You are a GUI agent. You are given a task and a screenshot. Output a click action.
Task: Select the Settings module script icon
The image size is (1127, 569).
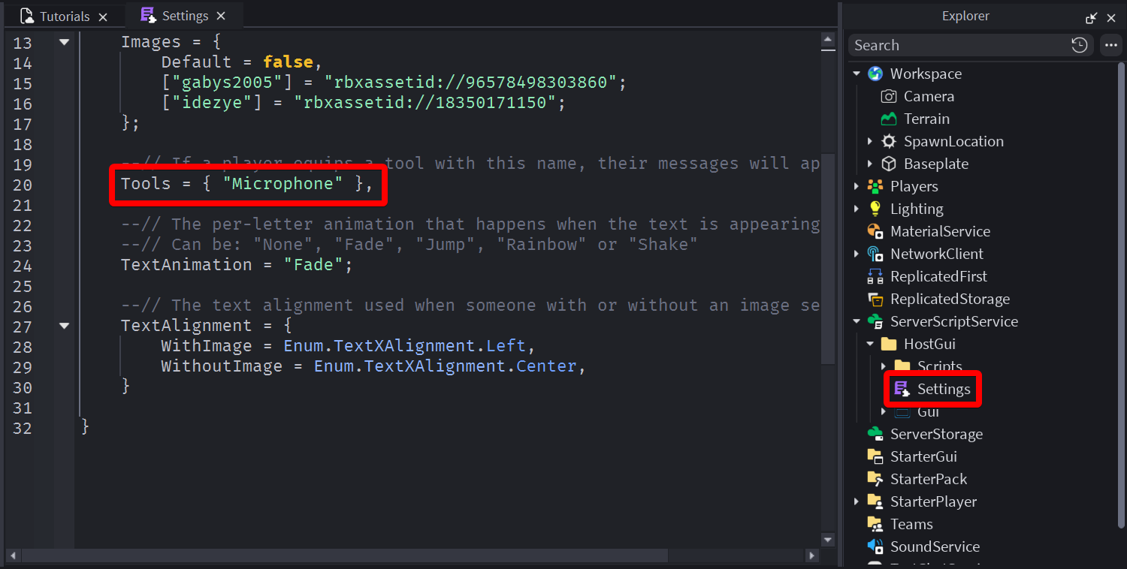point(902,389)
